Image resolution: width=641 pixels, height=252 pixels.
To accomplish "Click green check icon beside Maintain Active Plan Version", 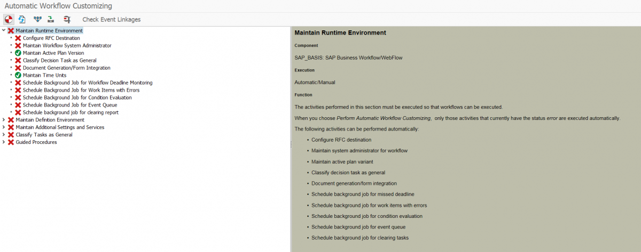I will [x=18, y=53].
